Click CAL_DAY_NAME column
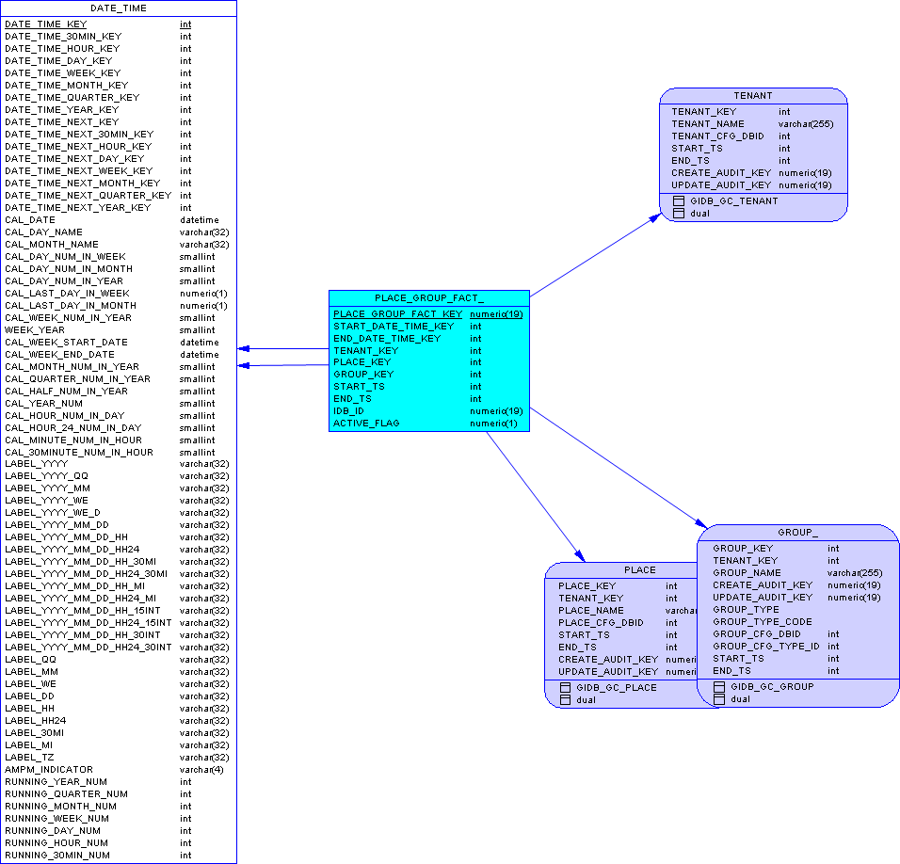 43,232
